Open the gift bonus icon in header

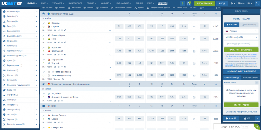pyautogui.click(x=189, y=3)
